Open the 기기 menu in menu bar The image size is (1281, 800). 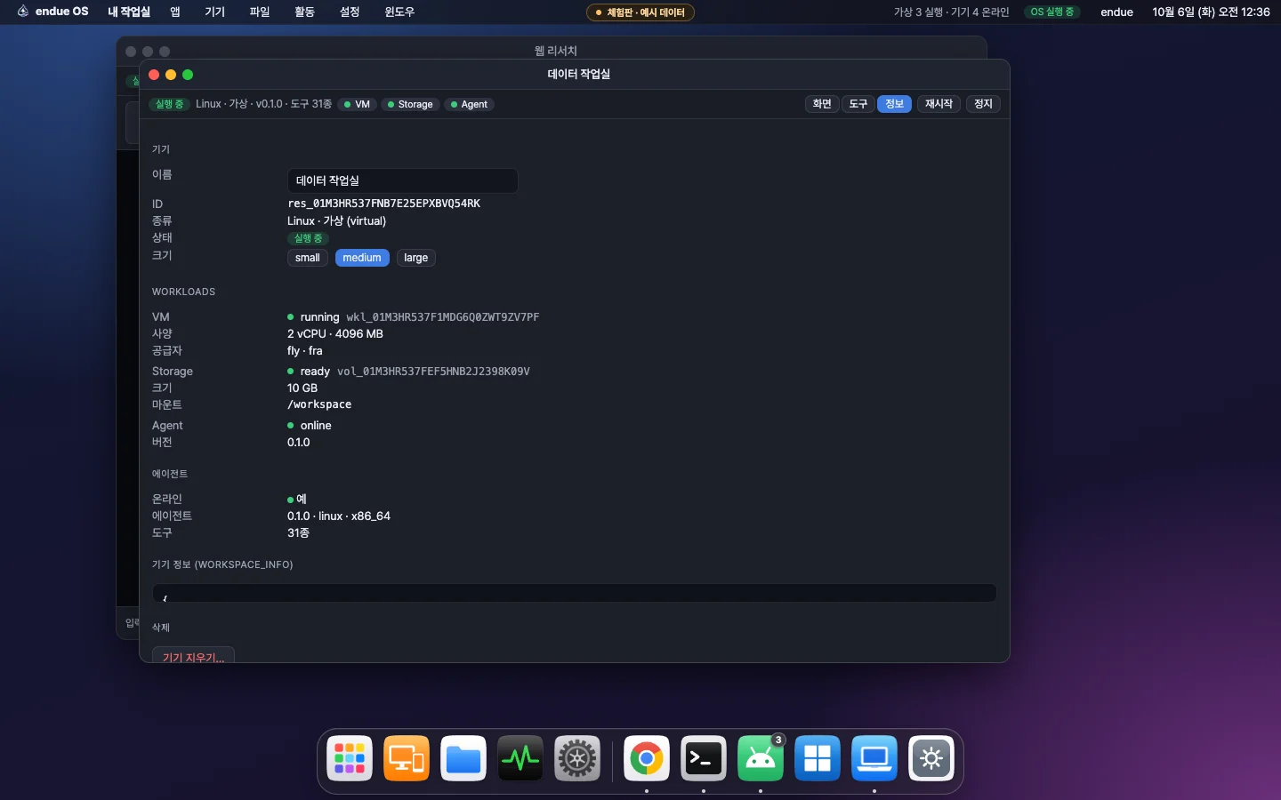(x=214, y=12)
